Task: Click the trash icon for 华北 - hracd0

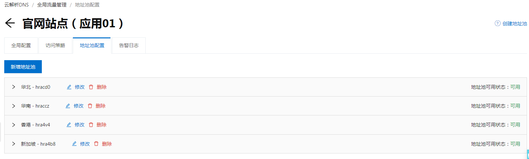Action: tap(91, 87)
